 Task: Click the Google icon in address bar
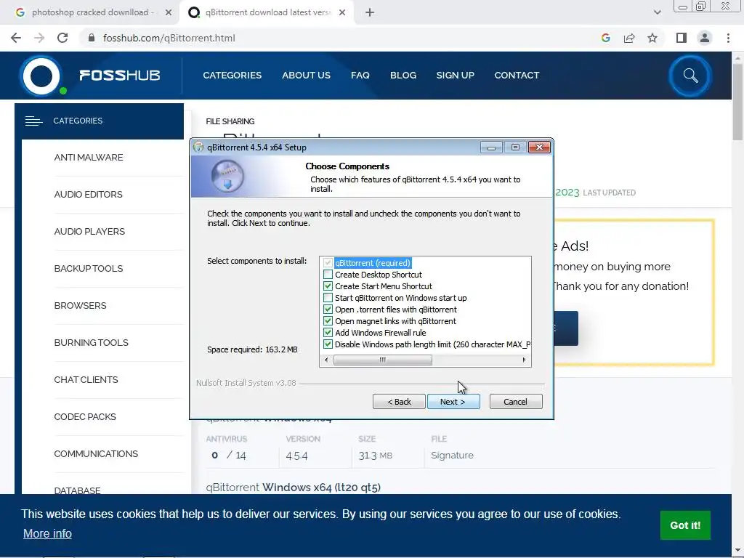coord(605,38)
